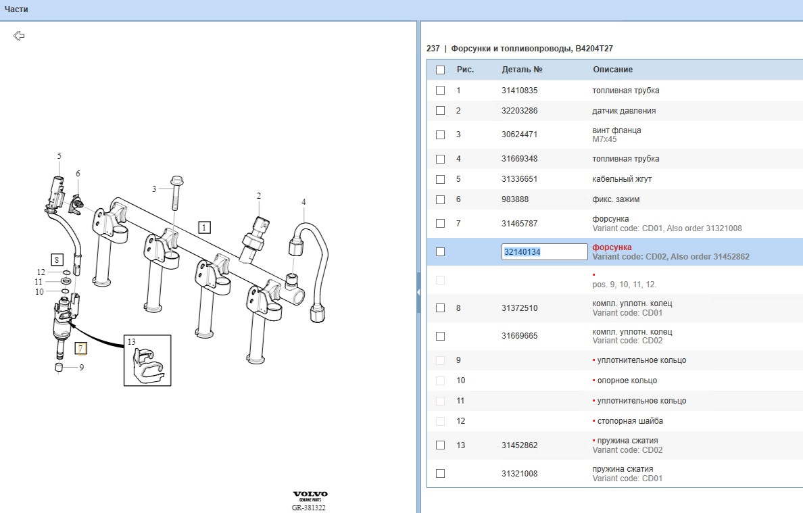Click callout box 8 in the diagram

(x=57, y=260)
